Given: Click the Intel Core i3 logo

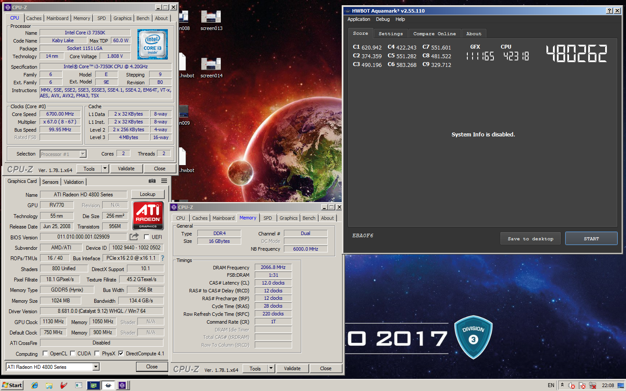Looking at the screenshot, I should (x=152, y=44).
